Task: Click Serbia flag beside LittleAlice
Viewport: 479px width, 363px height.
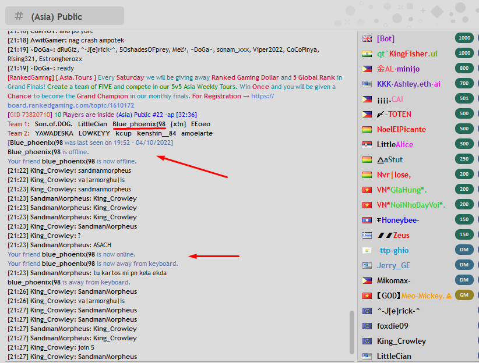Action: click(x=367, y=145)
